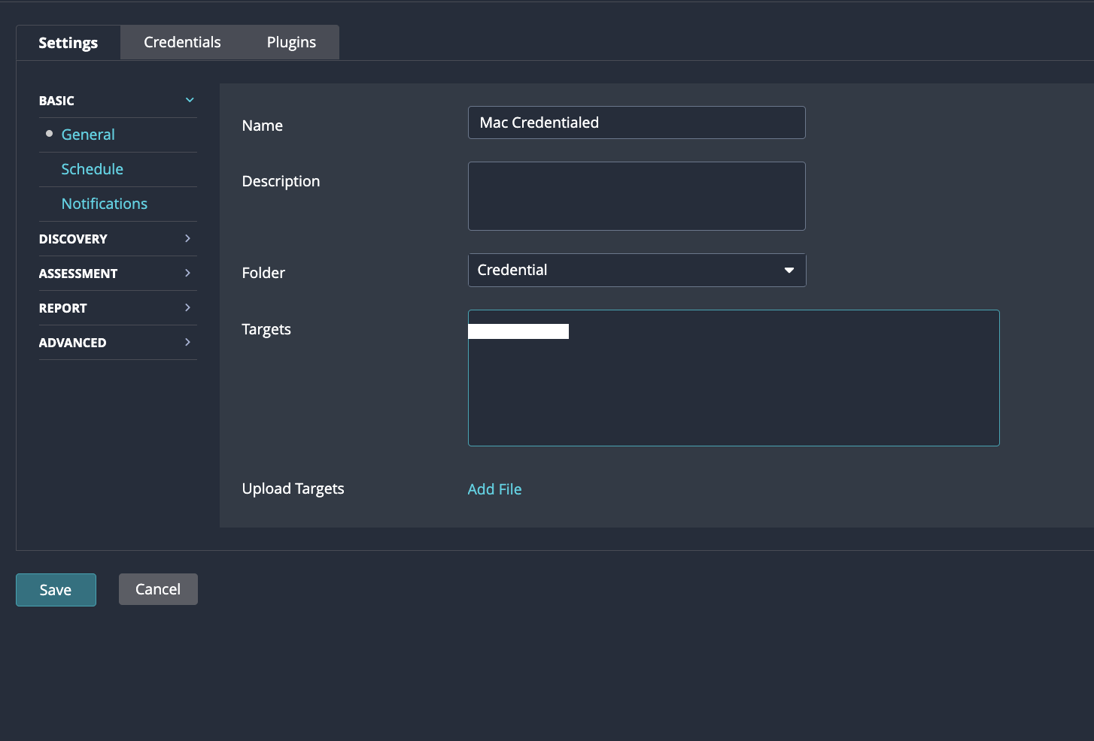Switch to the Credentials tab
The height and width of the screenshot is (741, 1094).
coord(182,42)
